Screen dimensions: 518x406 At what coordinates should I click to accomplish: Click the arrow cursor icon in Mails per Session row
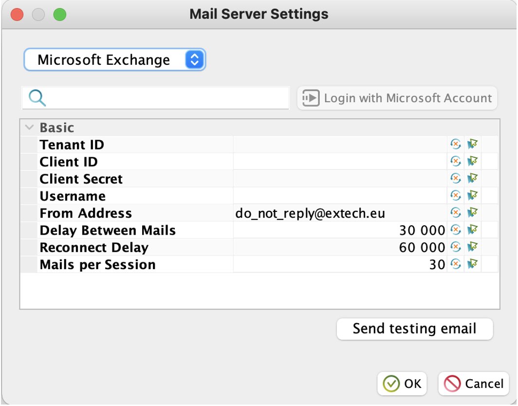coord(472,264)
